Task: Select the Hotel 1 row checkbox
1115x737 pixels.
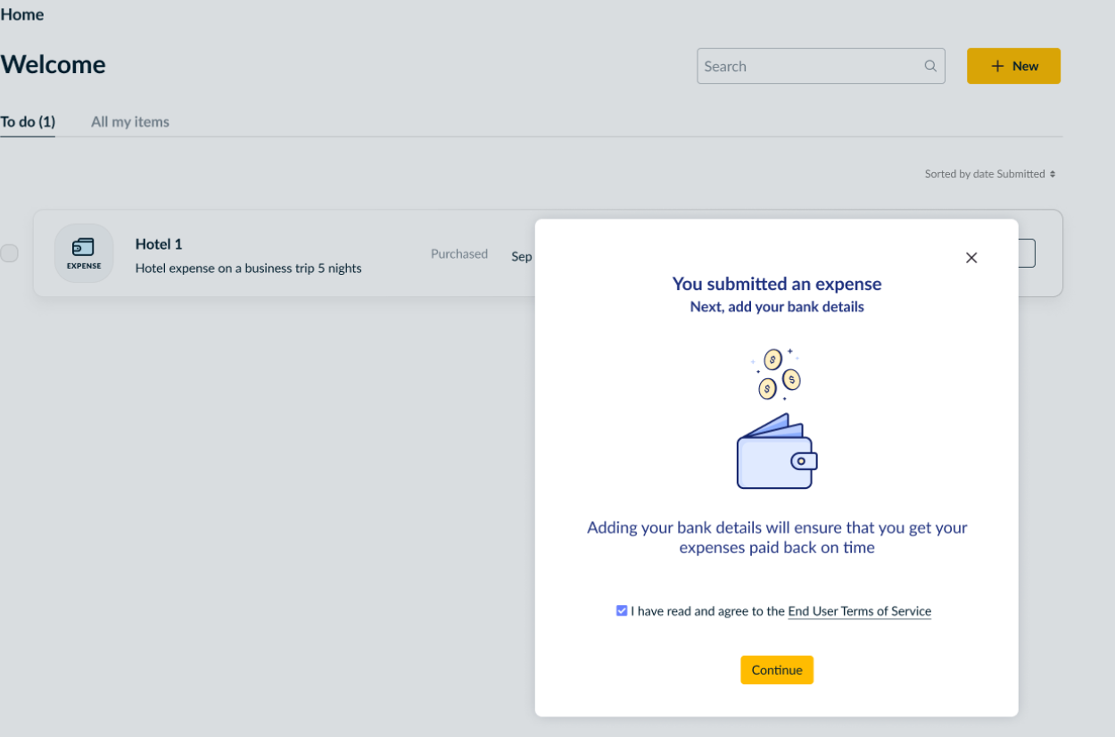Action: pos(9,253)
